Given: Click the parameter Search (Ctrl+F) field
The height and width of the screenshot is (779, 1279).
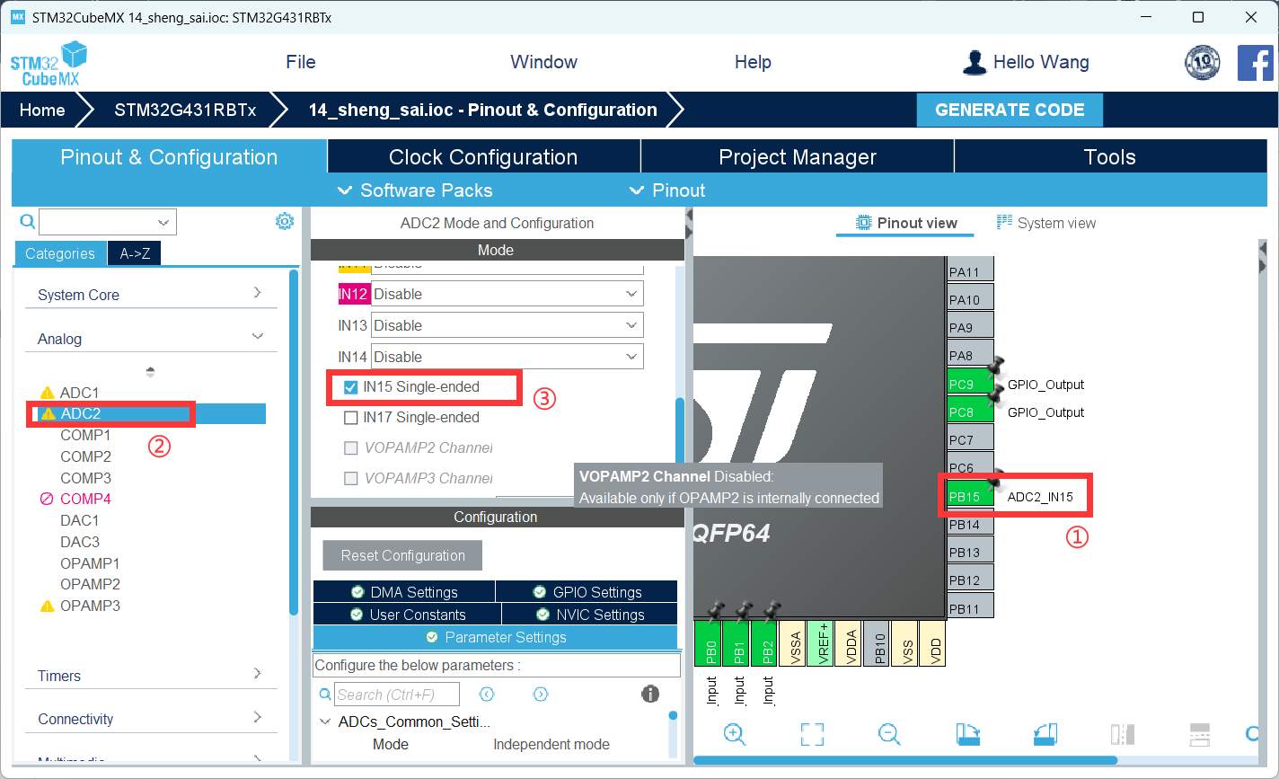Looking at the screenshot, I should tap(397, 695).
